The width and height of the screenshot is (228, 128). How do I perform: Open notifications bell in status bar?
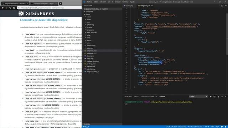pyautogui.click(x=226, y=127)
